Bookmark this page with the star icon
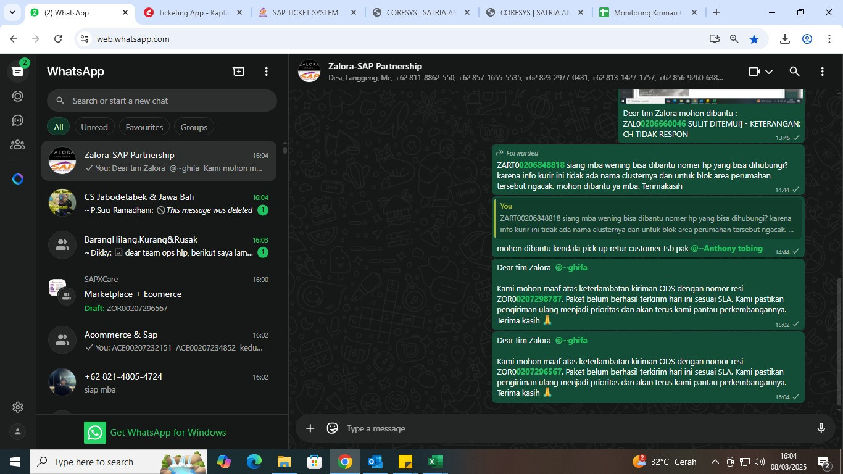Image resolution: width=843 pixels, height=474 pixels. tap(754, 39)
